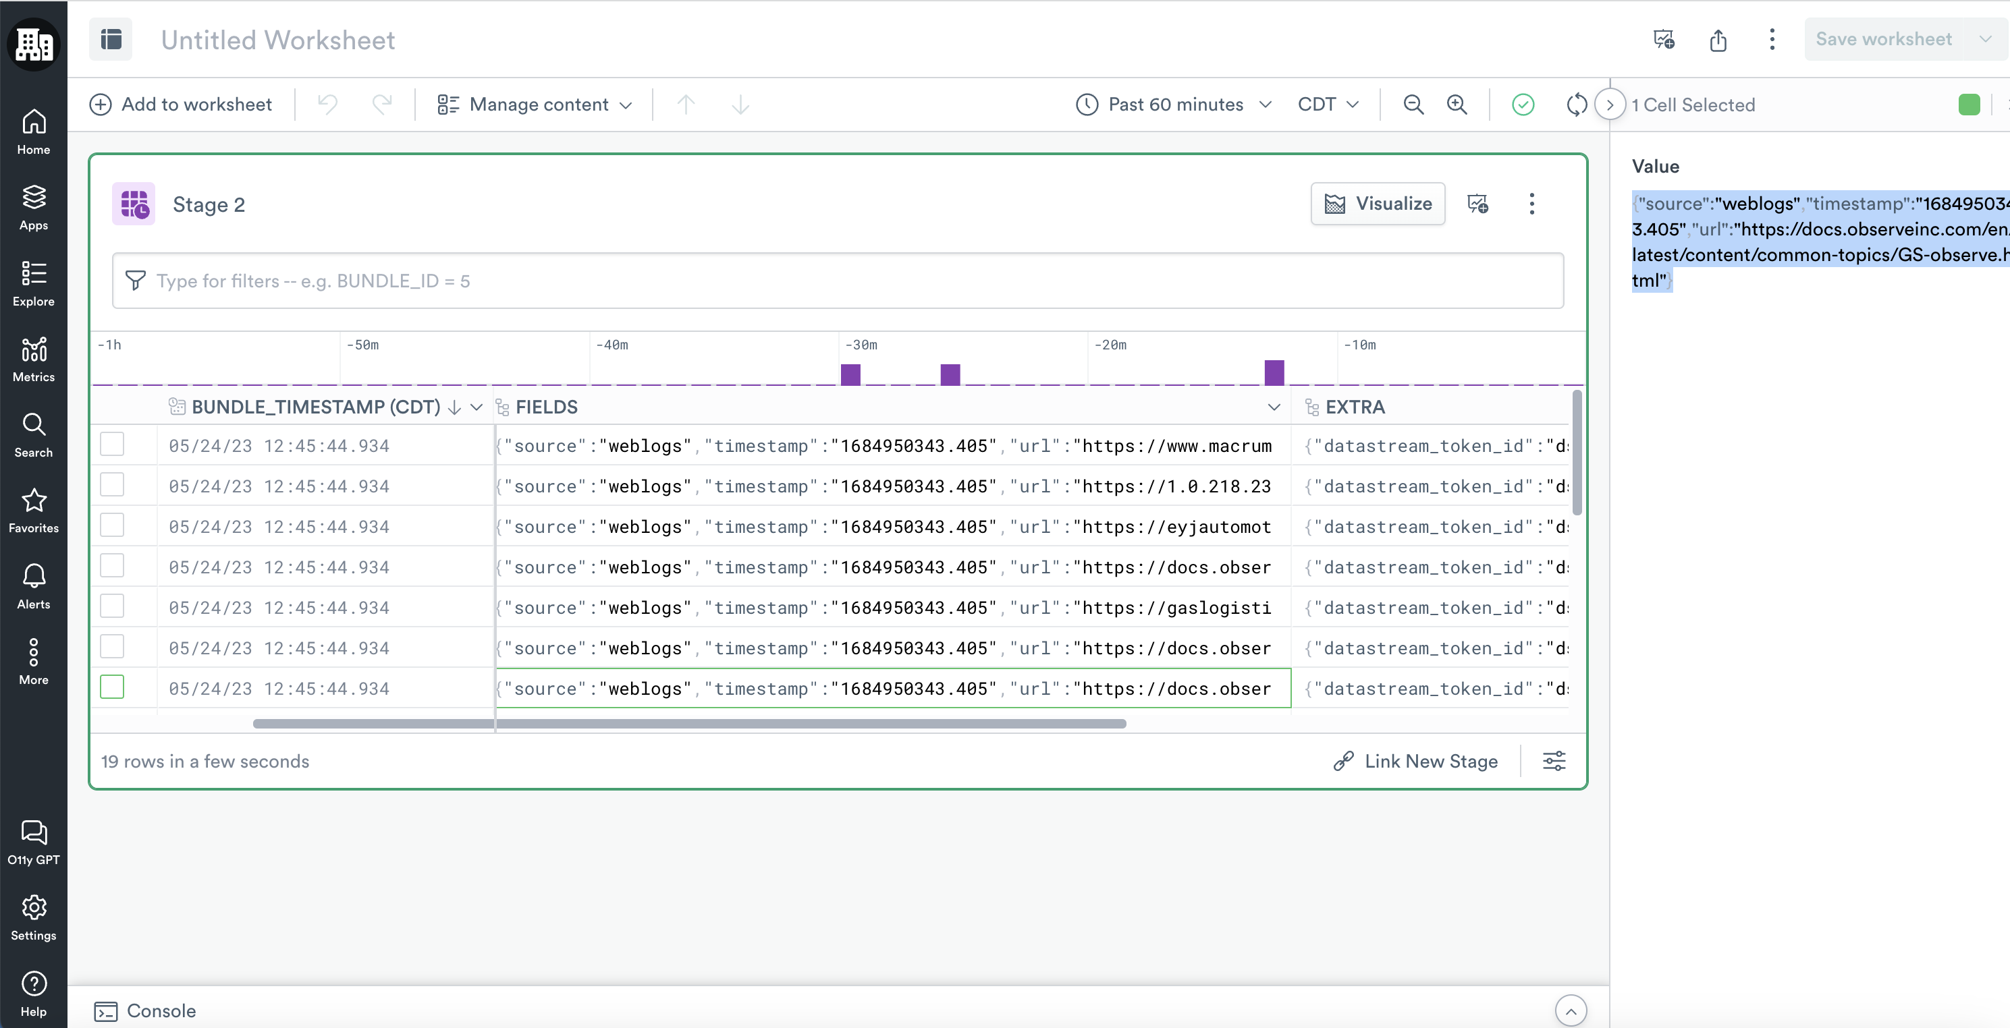Open the CDT timezone dropdown

pyautogui.click(x=1327, y=105)
